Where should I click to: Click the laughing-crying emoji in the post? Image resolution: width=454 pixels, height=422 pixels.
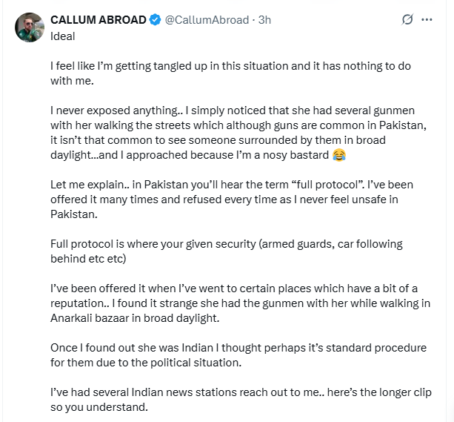point(339,155)
